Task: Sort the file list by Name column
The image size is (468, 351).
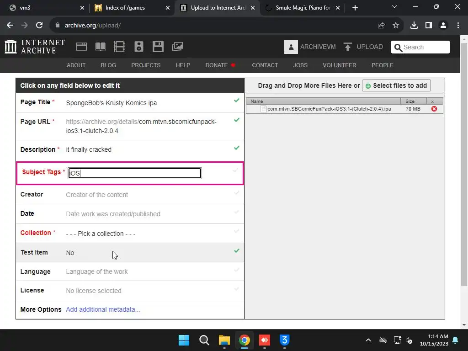Action: (x=323, y=101)
